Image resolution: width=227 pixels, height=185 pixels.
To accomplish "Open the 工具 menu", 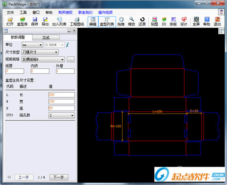I will 23,12.
